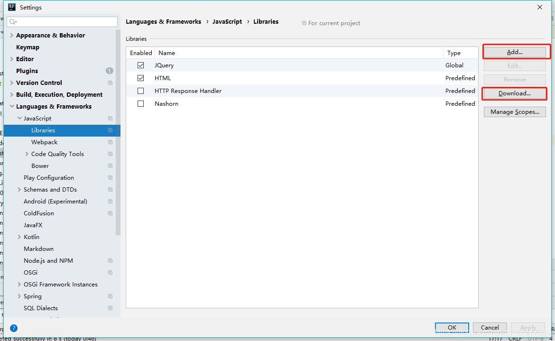Click the settings tree vertical scrollbar
The height and width of the screenshot is (341, 555).
(x=118, y=133)
